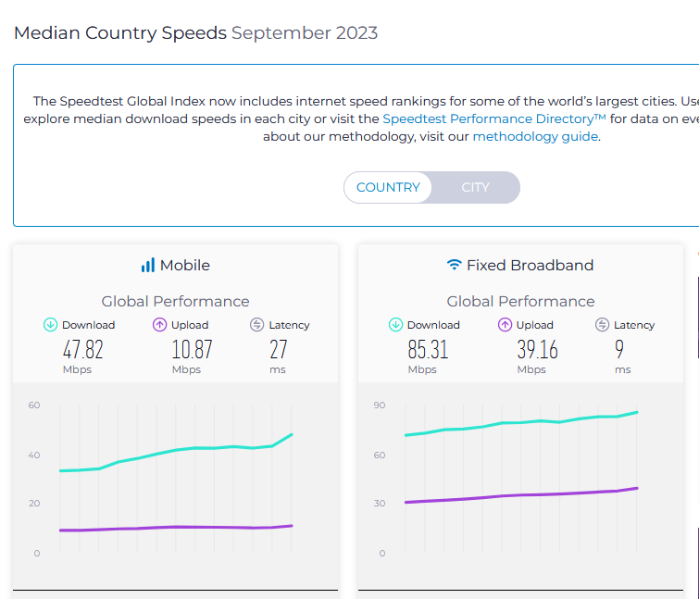Viewport: 699px width, 599px height.
Task: Select the COUNTRY toggle option
Action: 388,187
